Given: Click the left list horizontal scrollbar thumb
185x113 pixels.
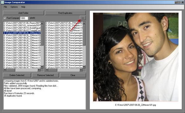Looking at the screenshot, I should coord(11,70).
